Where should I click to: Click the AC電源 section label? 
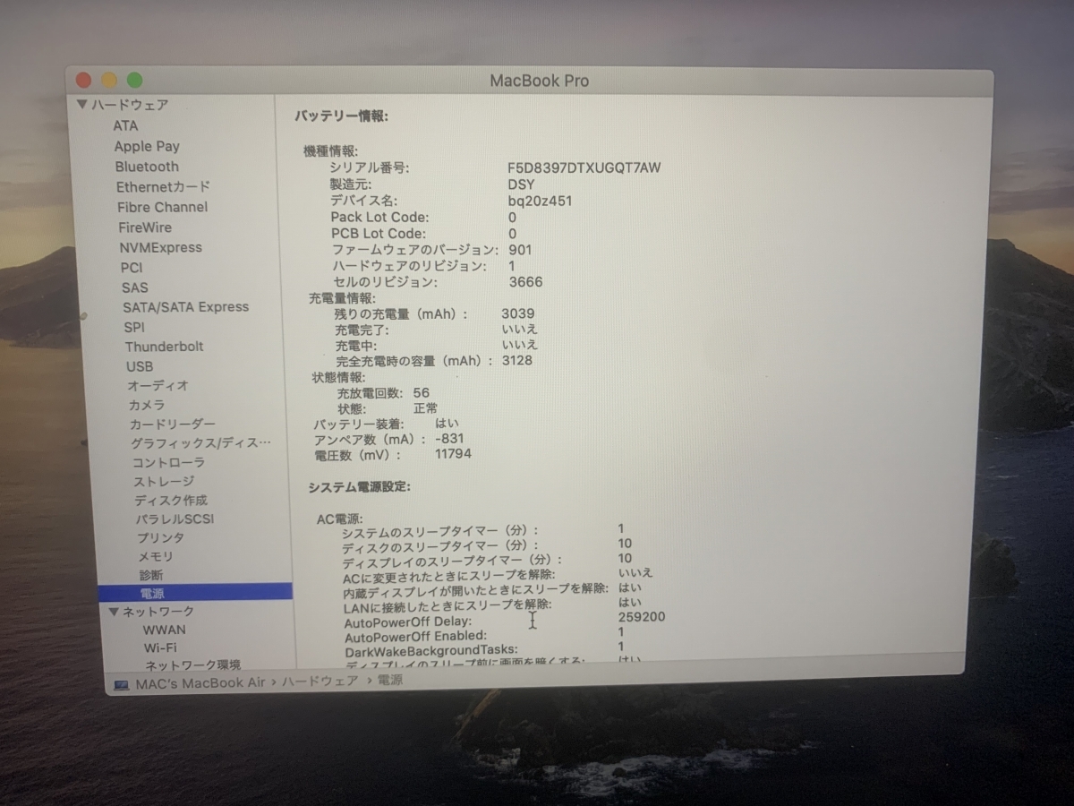click(338, 519)
